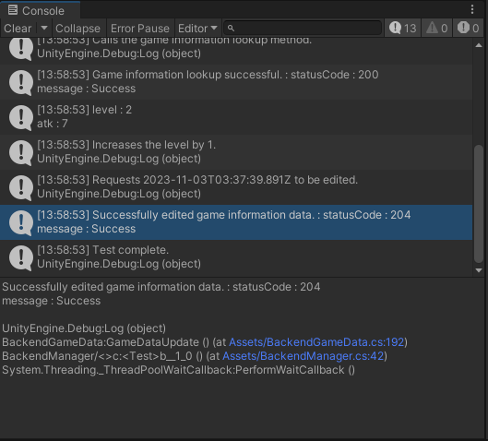Select the 'Successfully edited game information data' log row
Viewport: 488px width, 441px height.
(x=236, y=222)
